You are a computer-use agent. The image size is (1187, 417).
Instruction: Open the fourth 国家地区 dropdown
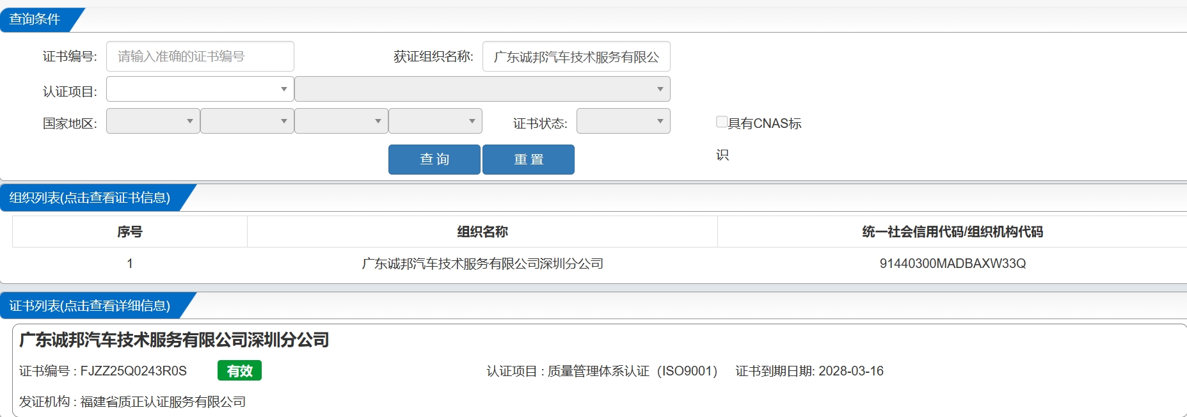(x=435, y=121)
